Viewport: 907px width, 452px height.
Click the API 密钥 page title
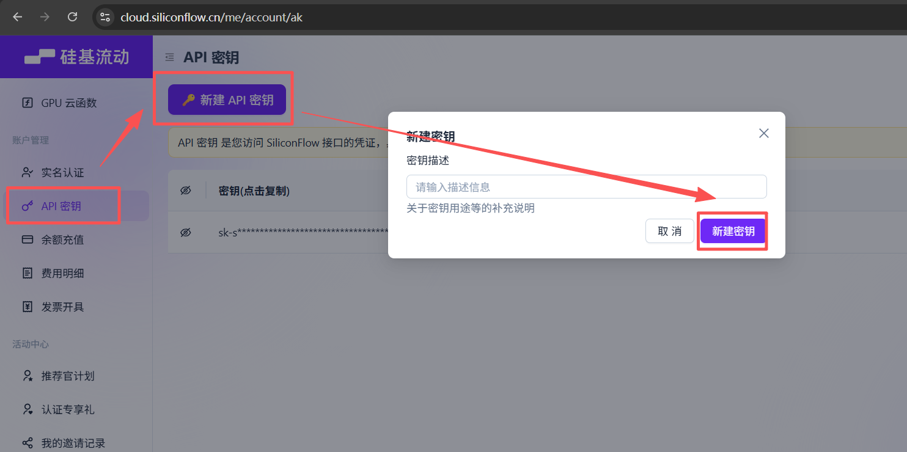[x=211, y=57]
